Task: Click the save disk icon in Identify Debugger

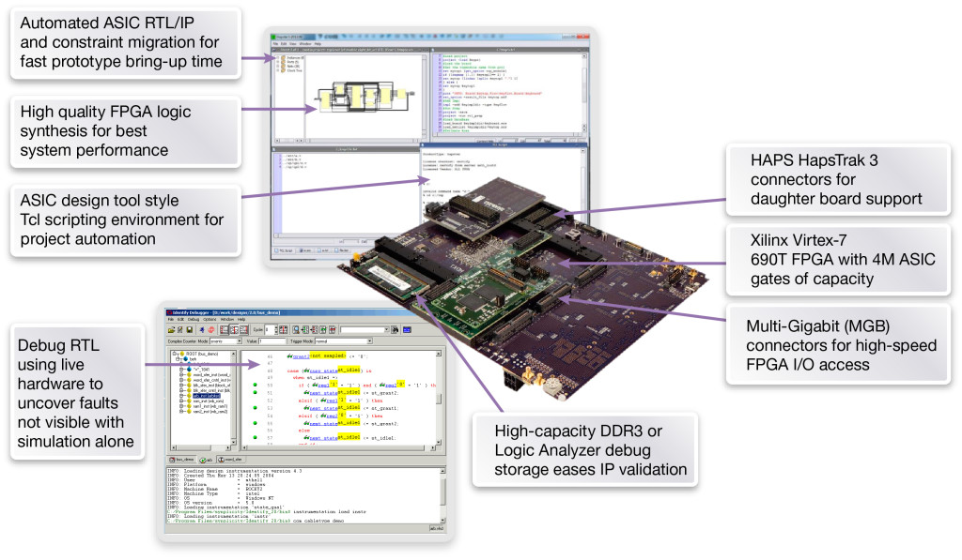Action: tap(190, 329)
